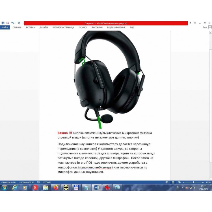212x212 pixels.
Task: Click the Word application icon in title bar
Action: point(3,23)
